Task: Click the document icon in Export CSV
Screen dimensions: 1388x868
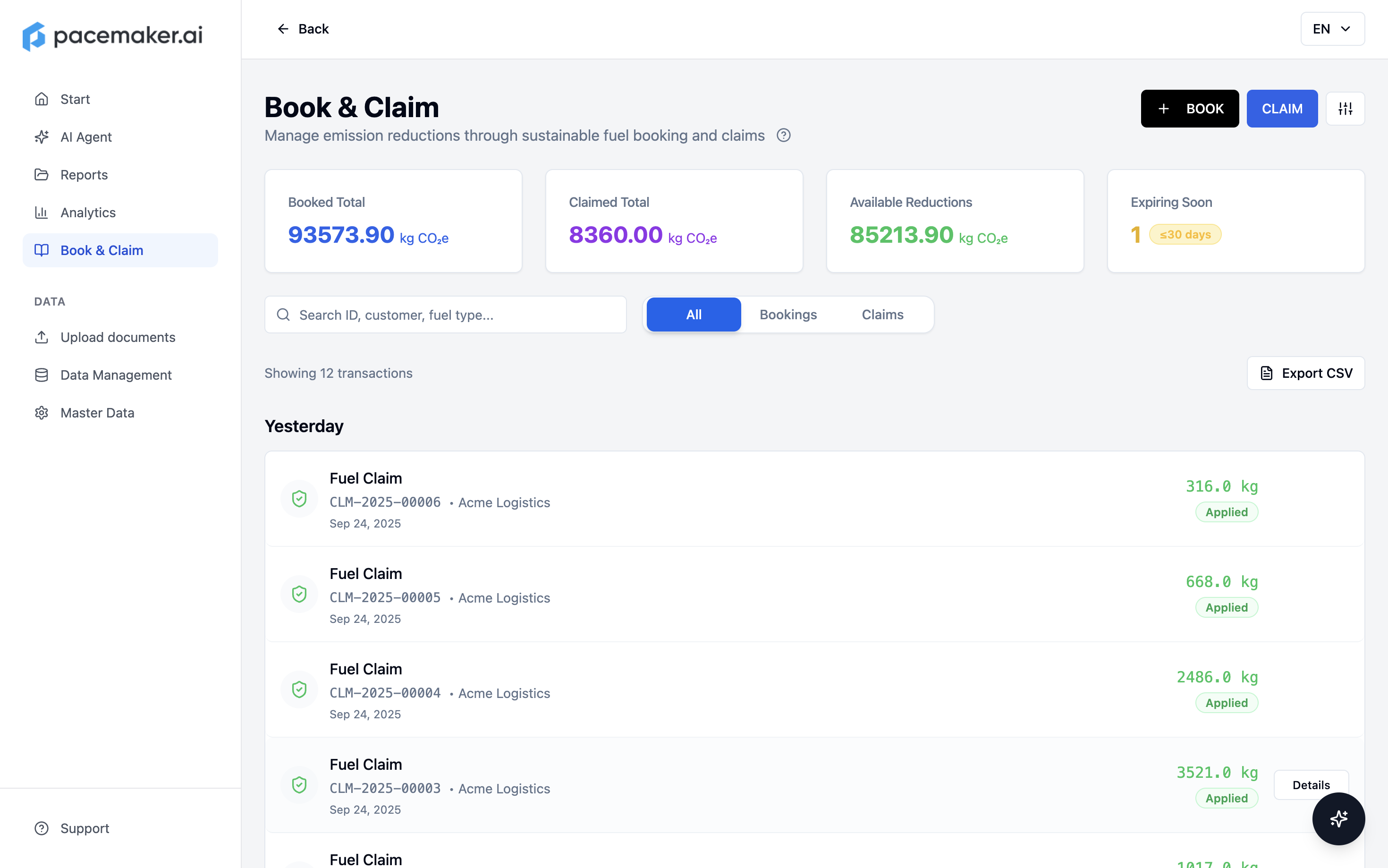Action: click(x=1266, y=373)
